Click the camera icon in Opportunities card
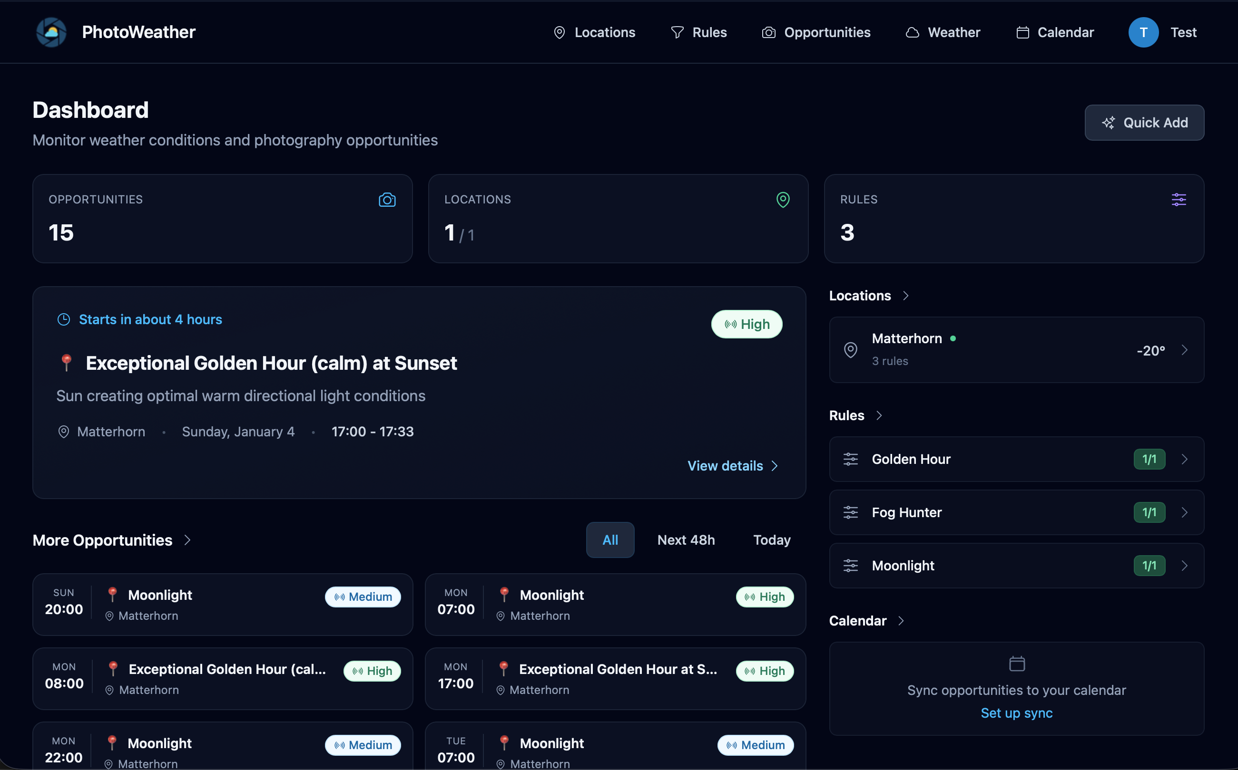The image size is (1238, 770). pos(387,200)
